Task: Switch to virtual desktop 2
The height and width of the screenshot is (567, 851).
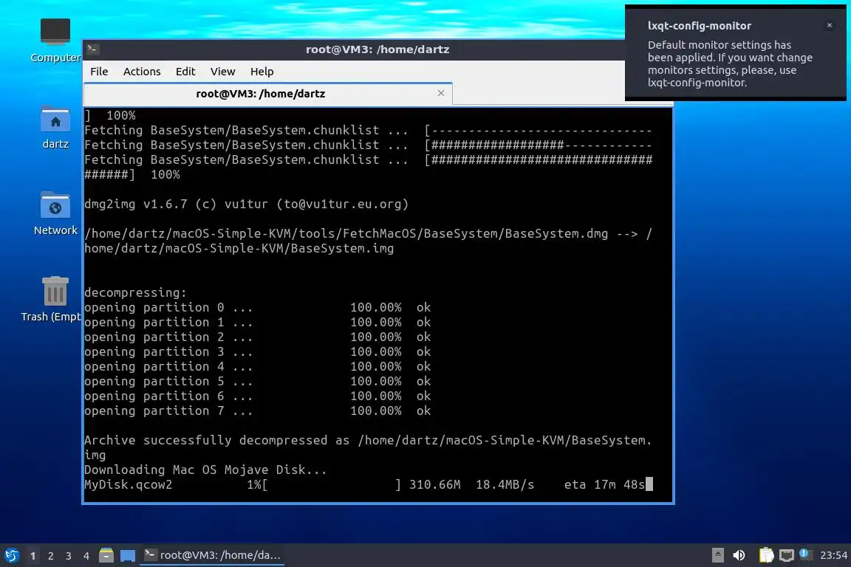Action: point(51,556)
